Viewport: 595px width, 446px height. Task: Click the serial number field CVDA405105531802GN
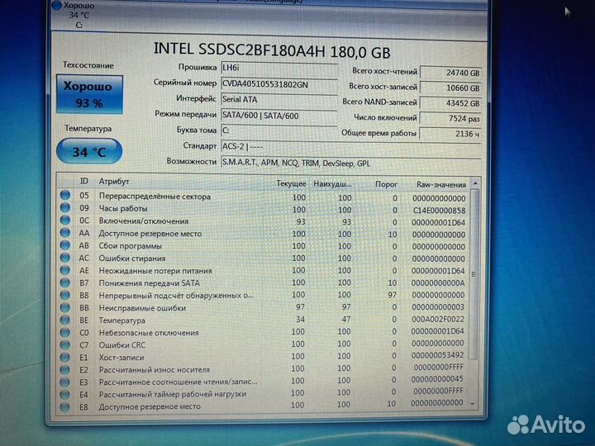pos(279,84)
